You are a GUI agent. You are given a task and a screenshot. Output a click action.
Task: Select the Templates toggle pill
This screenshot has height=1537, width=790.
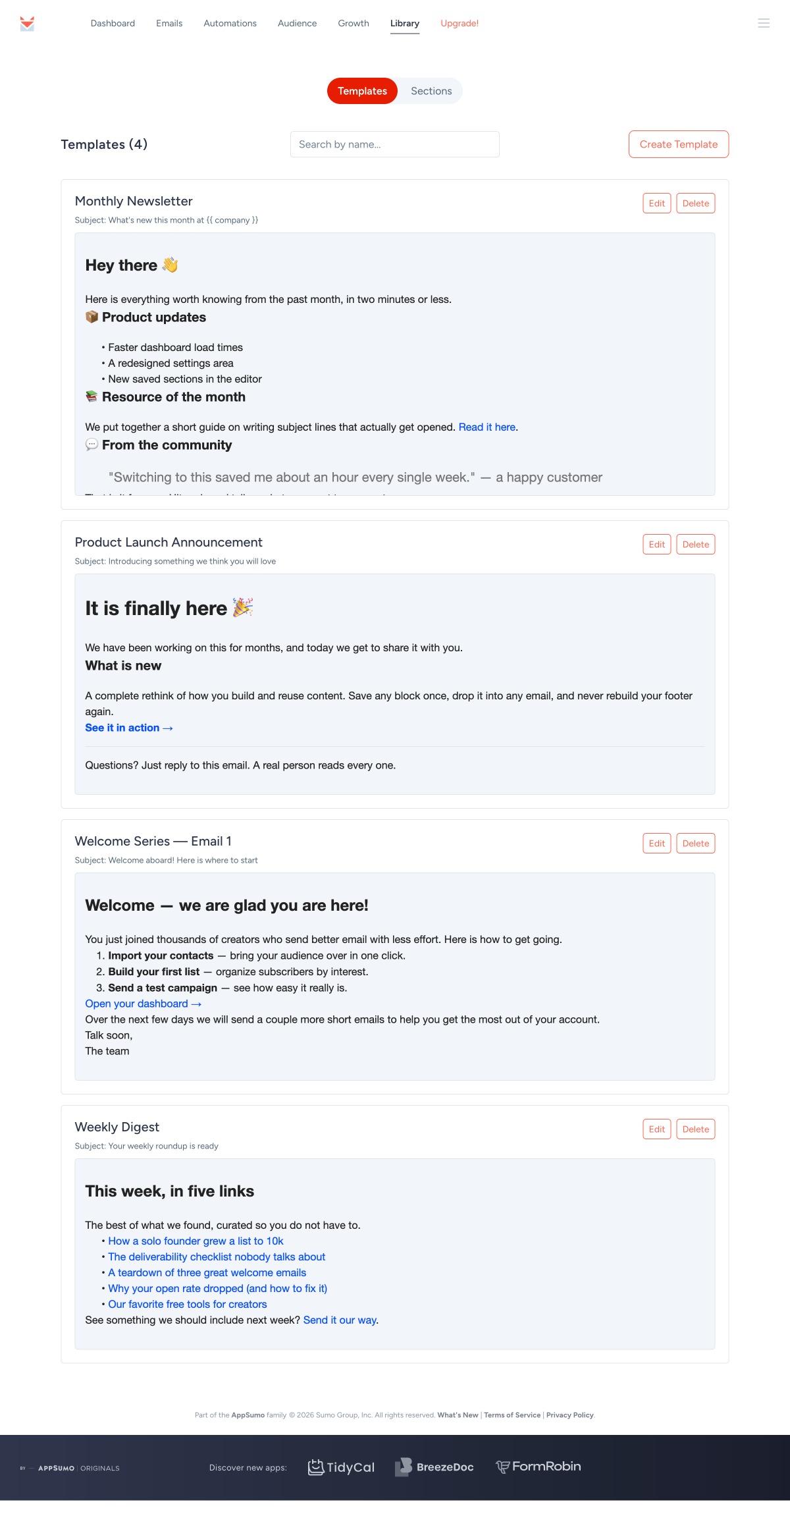(x=362, y=91)
